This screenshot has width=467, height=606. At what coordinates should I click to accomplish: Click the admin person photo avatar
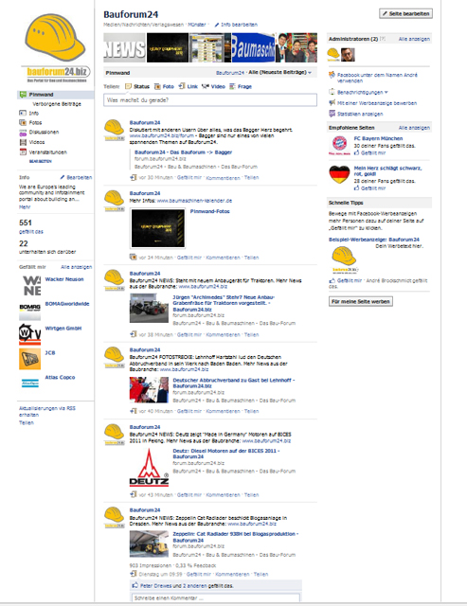(x=348, y=55)
